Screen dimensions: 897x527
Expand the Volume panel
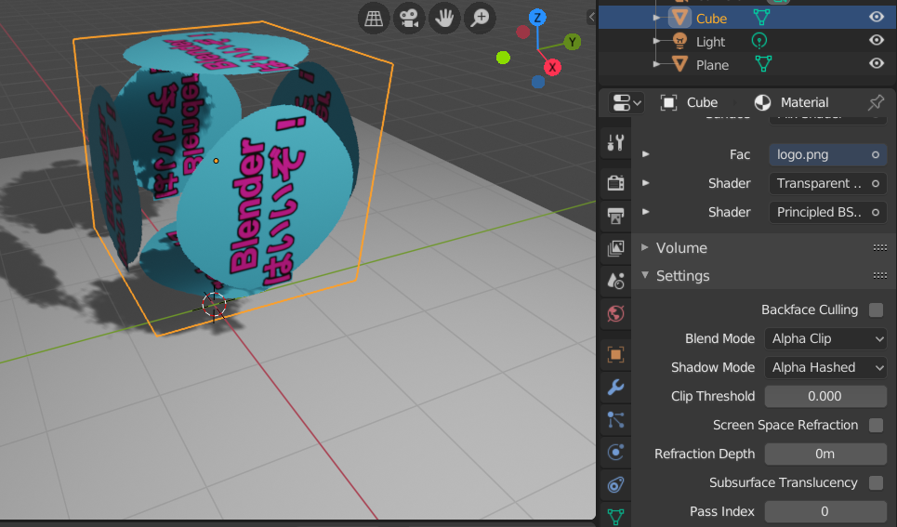(x=645, y=247)
